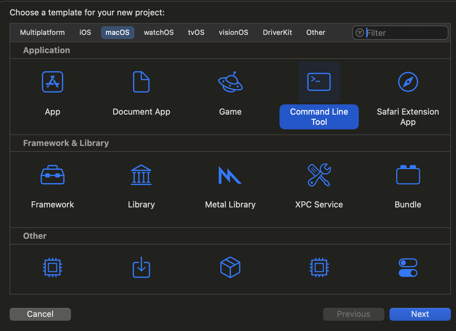Open the watchOS templates tab
The height and width of the screenshot is (331, 456).
(x=159, y=32)
